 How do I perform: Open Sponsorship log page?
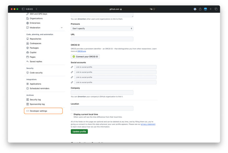tap(37, 104)
